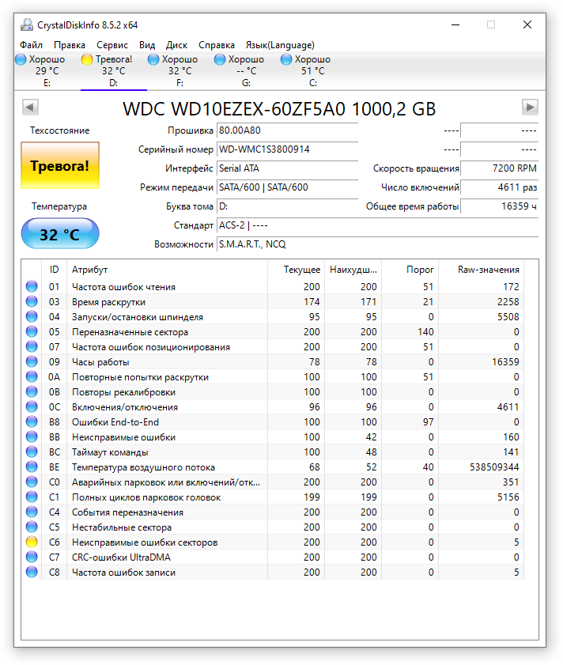This screenshot has height=665, width=563.
Task: Click blue status orb for attribute 09
Action: [32, 362]
